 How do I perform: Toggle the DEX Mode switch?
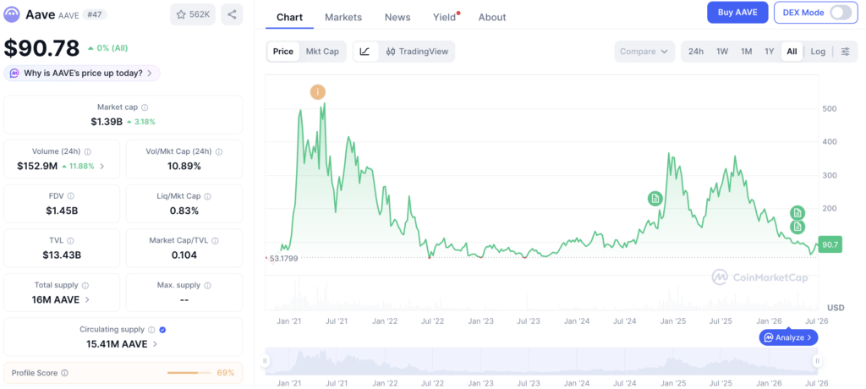(841, 13)
